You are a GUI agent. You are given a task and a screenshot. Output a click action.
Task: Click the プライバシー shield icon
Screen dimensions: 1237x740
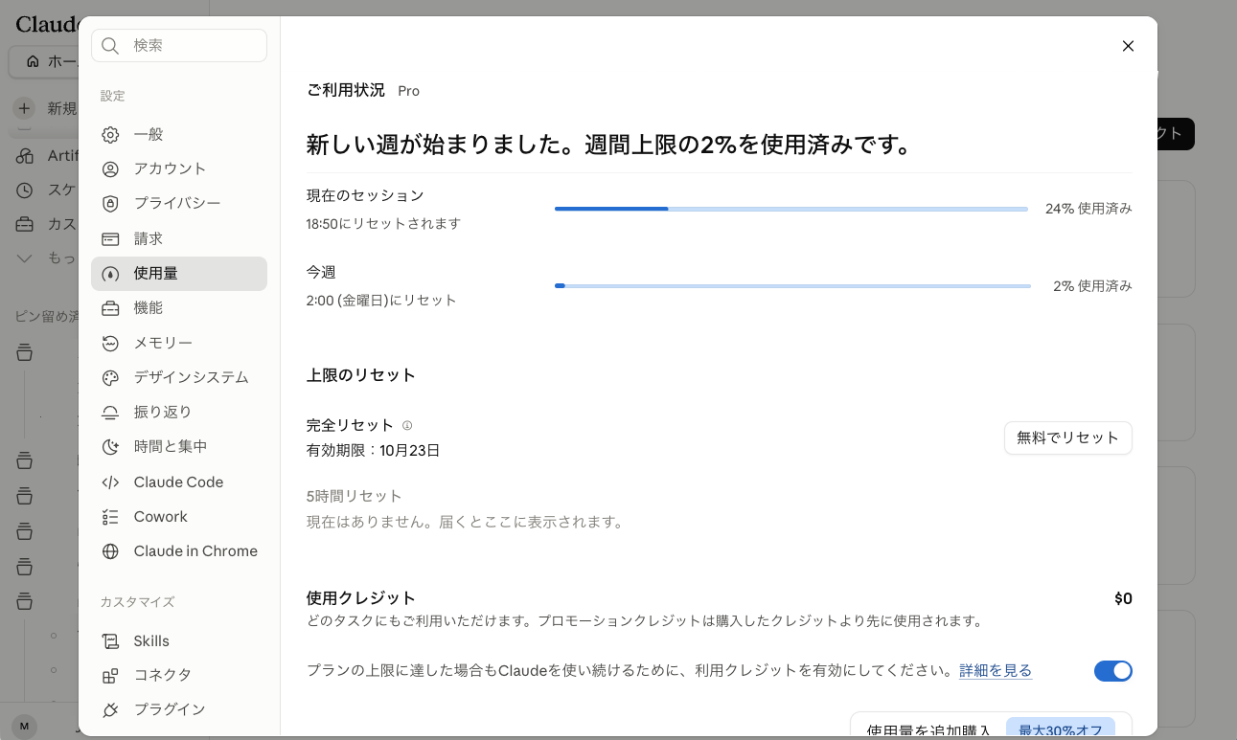(x=110, y=204)
